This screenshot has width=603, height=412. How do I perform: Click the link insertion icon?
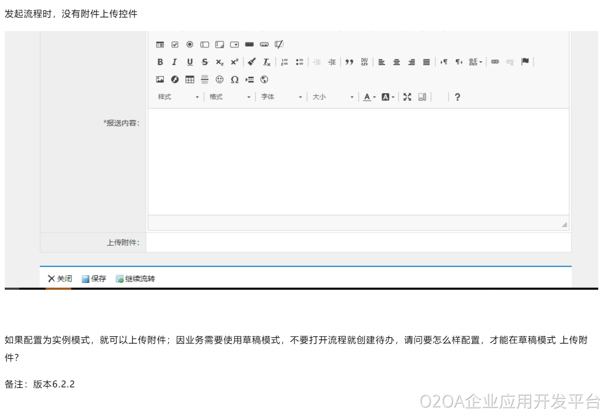coord(495,62)
